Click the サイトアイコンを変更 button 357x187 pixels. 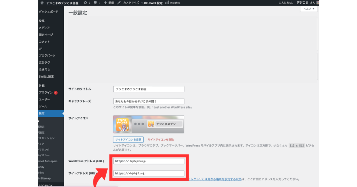point(128,140)
